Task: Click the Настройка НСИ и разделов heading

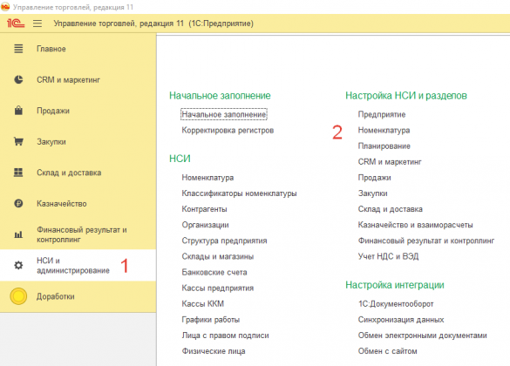Action: pos(406,96)
